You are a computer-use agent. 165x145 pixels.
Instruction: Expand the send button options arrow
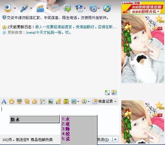[116, 139]
